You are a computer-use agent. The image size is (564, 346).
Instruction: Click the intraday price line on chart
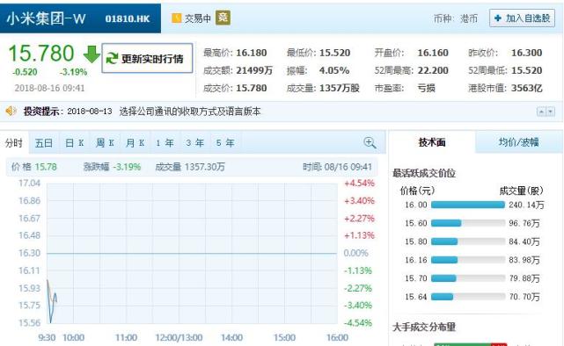pos(52,301)
